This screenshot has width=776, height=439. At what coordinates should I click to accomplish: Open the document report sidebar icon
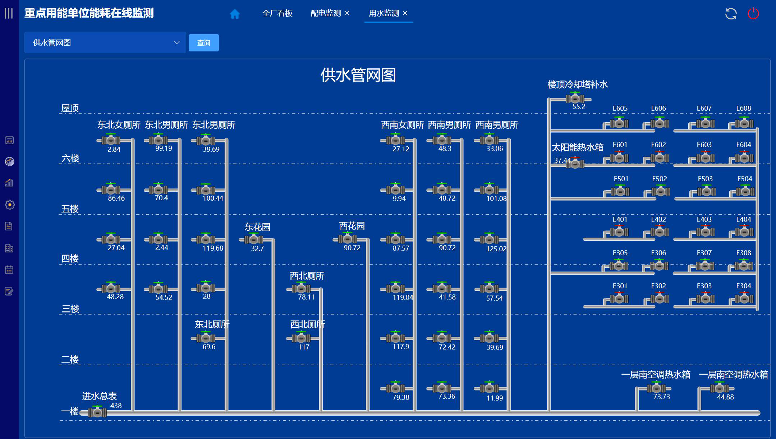(x=9, y=226)
